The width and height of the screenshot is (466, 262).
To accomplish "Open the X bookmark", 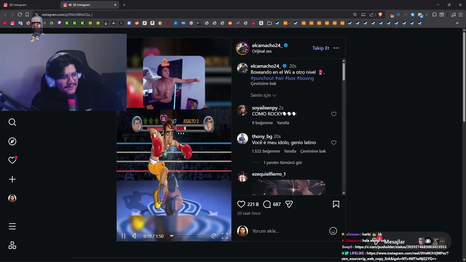I will point(121,23).
